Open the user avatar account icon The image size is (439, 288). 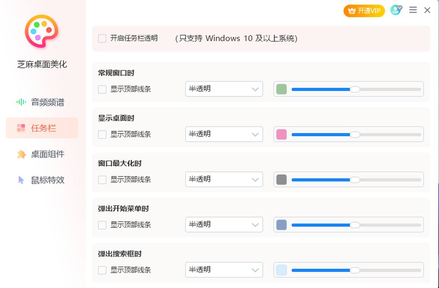click(x=395, y=10)
